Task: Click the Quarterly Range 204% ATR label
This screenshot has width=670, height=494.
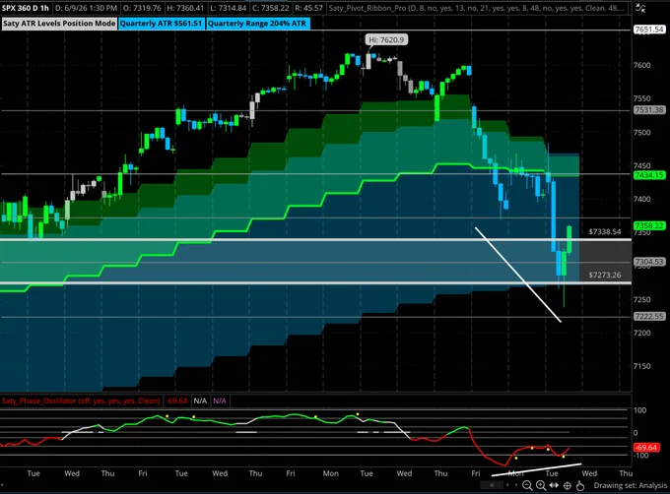Action: [257, 24]
